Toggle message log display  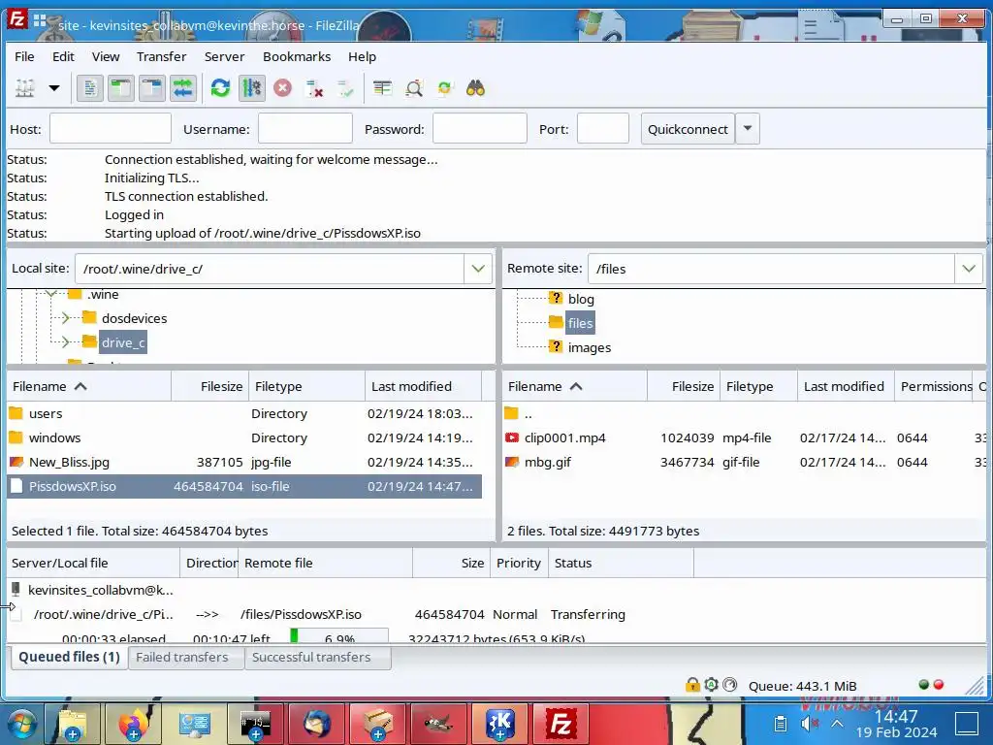[90, 88]
